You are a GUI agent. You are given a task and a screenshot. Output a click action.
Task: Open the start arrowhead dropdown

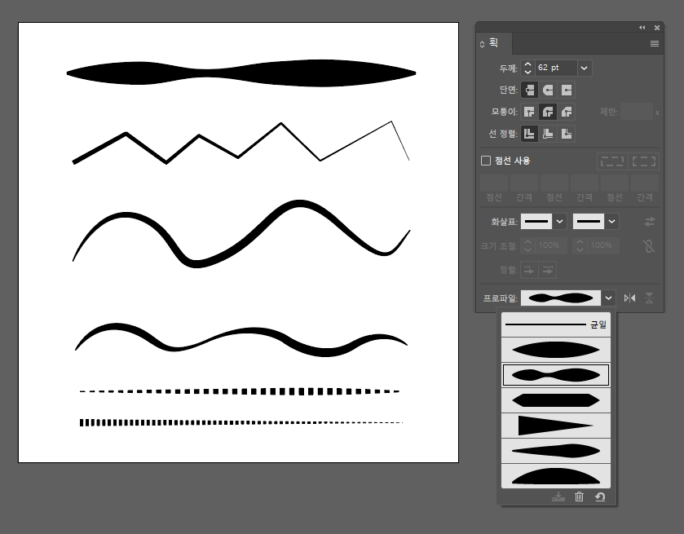[559, 221]
